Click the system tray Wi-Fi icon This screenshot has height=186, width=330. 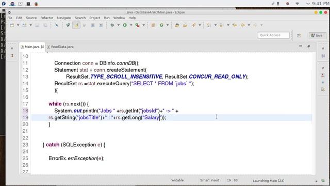pos(297,4)
